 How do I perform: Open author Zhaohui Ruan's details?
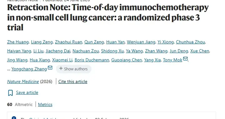[x=68, y=42]
